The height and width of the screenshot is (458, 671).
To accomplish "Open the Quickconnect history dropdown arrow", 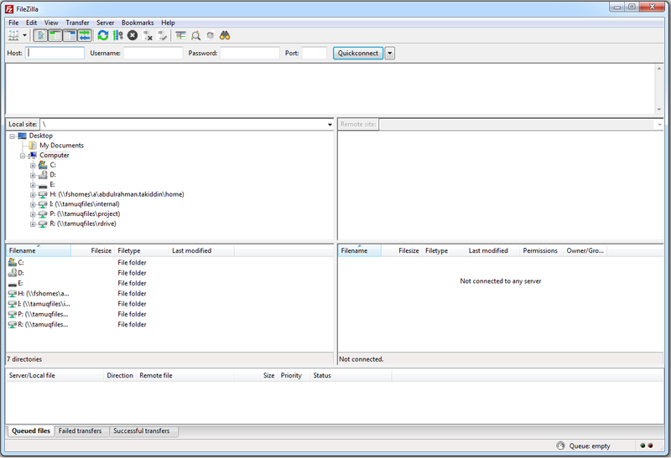I will click(390, 53).
